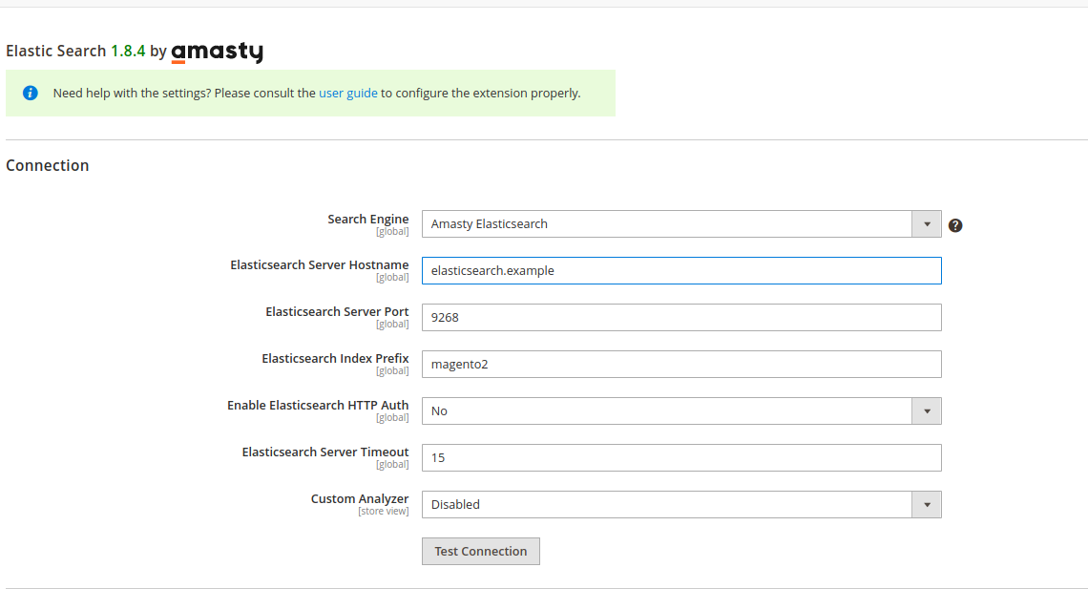1088x589 pixels.
Task: Click the Enable Elasticsearch HTTP Auth label
Action: [x=318, y=405]
